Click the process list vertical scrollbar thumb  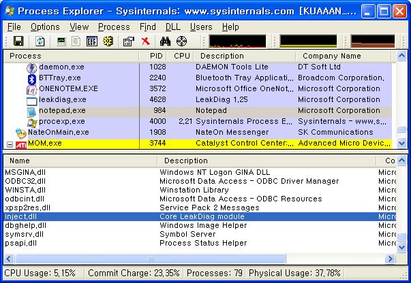402,129
